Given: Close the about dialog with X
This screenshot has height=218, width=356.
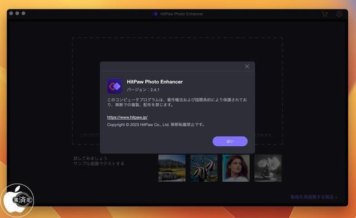Looking at the screenshot, I should pyautogui.click(x=247, y=66).
